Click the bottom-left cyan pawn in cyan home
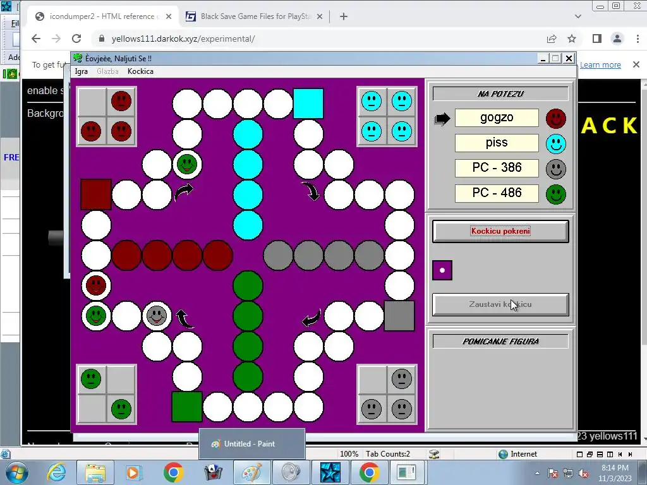This screenshot has height=485, width=647. (x=372, y=131)
